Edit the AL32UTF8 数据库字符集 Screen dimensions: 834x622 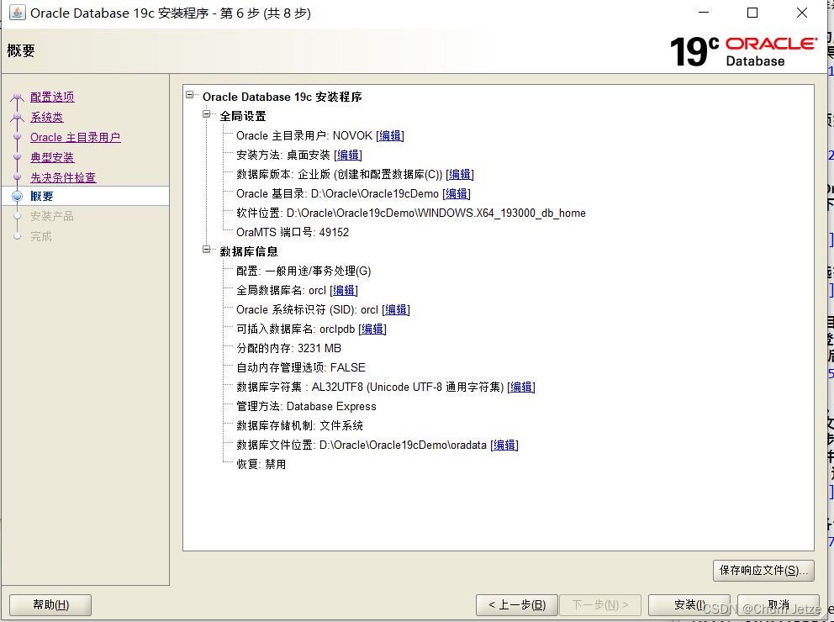[x=520, y=387]
